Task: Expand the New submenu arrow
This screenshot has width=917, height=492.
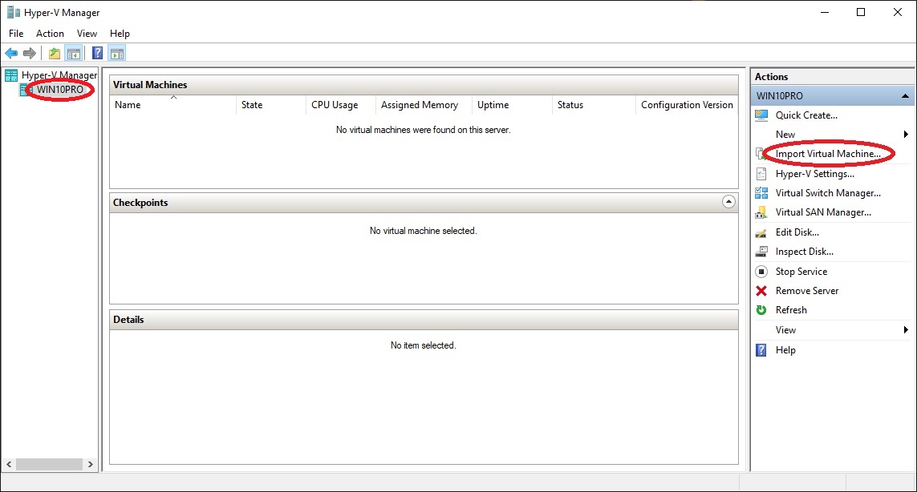Action: click(x=906, y=135)
